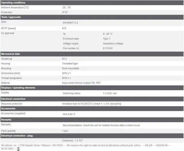Select the lock nuts: 2 accessory entry
Screen dimensions: 184x151
(69, 114)
